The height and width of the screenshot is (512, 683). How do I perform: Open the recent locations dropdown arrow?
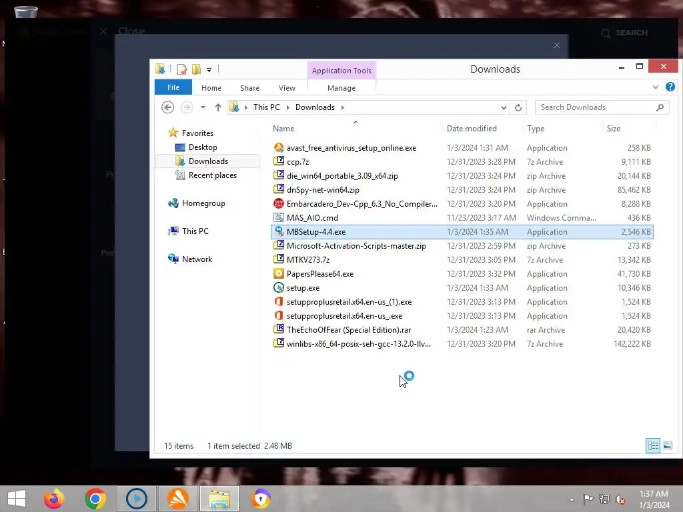(203, 107)
